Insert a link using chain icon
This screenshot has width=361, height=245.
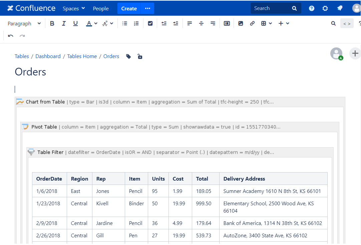click(x=252, y=23)
